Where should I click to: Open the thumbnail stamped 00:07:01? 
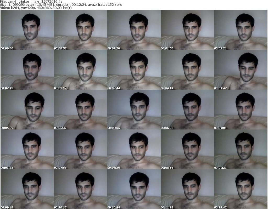tap(241, 110)
